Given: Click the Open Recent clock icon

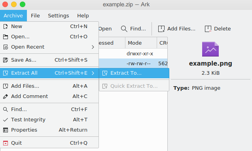Looking at the screenshot, I should point(6,47).
